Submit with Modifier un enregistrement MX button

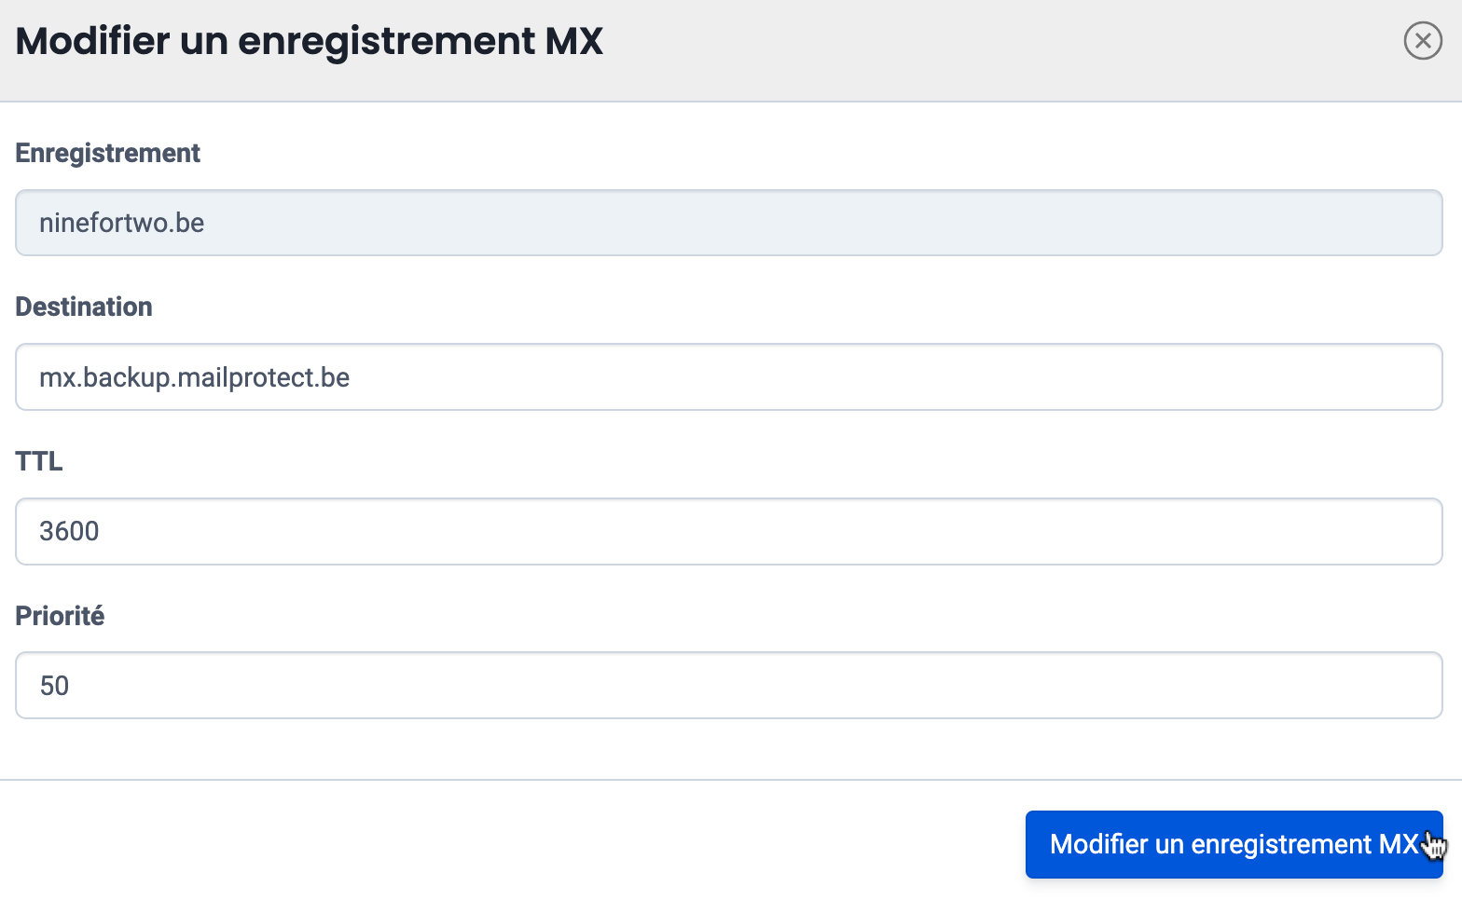tap(1233, 844)
